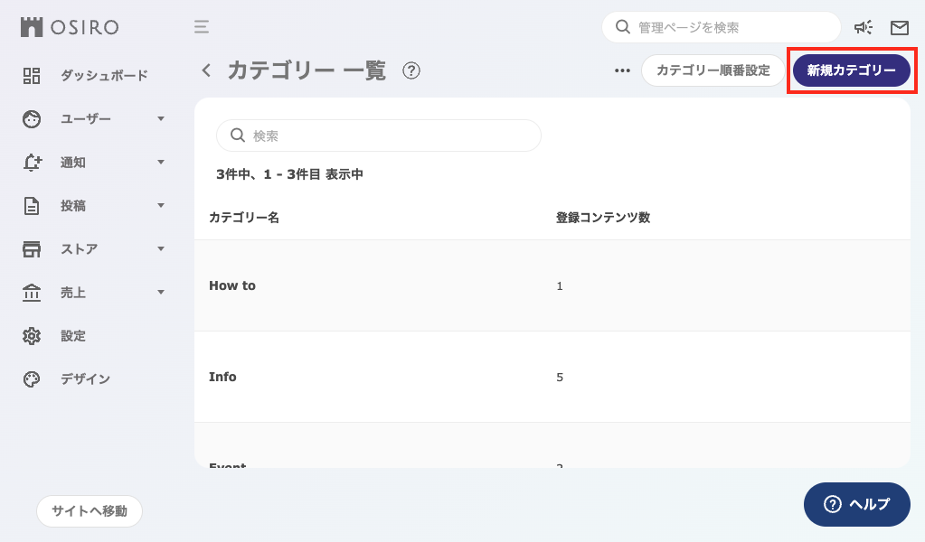
Task: Open the three-dot overflow menu
Action: click(x=621, y=70)
